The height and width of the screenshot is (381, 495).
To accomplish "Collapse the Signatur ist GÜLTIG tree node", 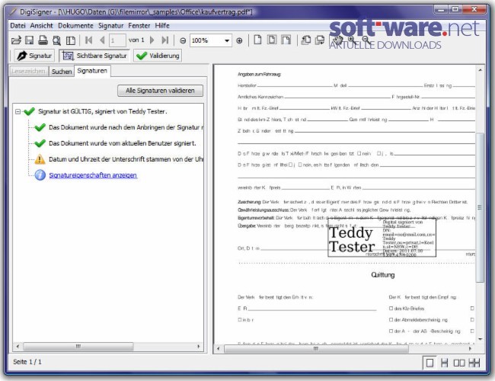I will pos(18,111).
